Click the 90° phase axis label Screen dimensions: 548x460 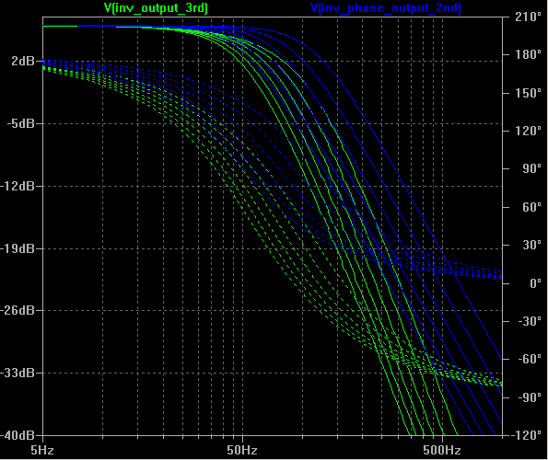coord(531,169)
